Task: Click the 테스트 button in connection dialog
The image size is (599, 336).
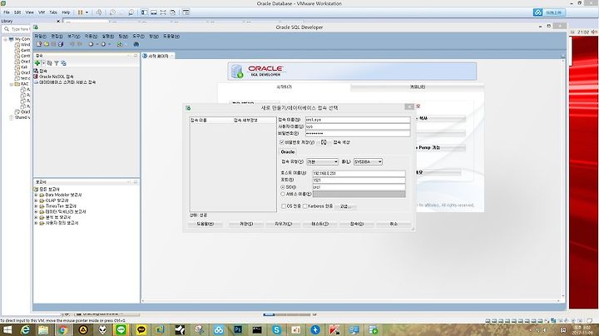Action: click(x=319, y=224)
